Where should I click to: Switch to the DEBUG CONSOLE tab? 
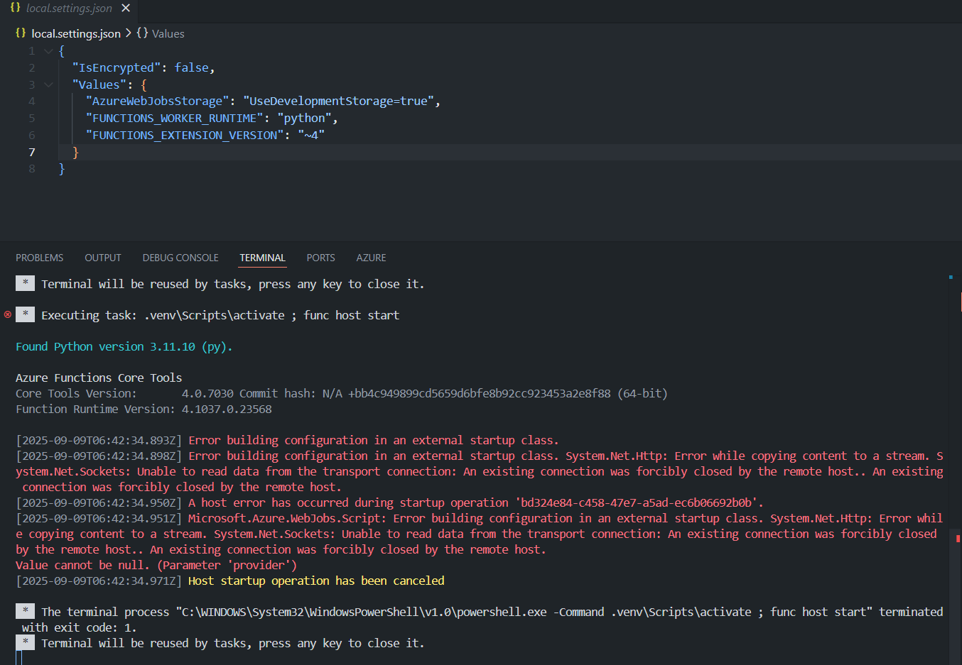click(180, 258)
